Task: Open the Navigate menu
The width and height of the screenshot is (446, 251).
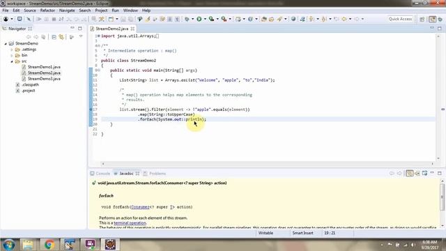Action: (x=67, y=10)
